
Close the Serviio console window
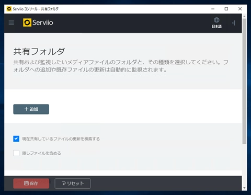(240, 9)
